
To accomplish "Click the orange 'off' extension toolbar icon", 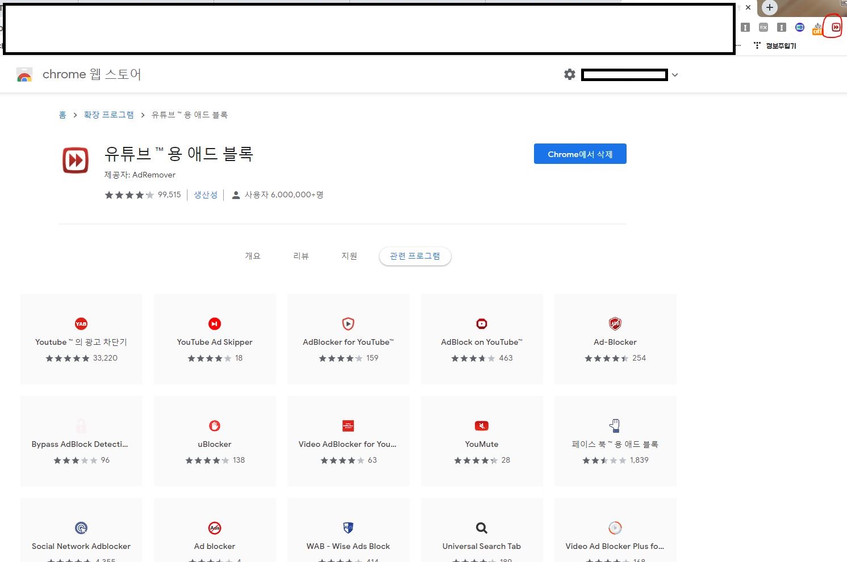I will (x=817, y=28).
